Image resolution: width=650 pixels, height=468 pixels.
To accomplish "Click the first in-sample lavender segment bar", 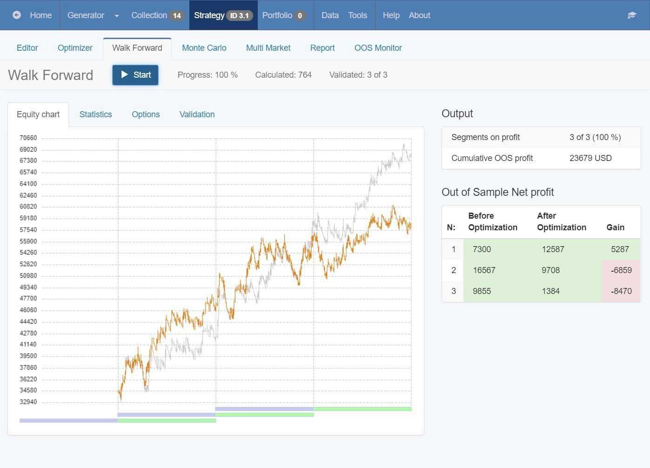I will [68, 421].
